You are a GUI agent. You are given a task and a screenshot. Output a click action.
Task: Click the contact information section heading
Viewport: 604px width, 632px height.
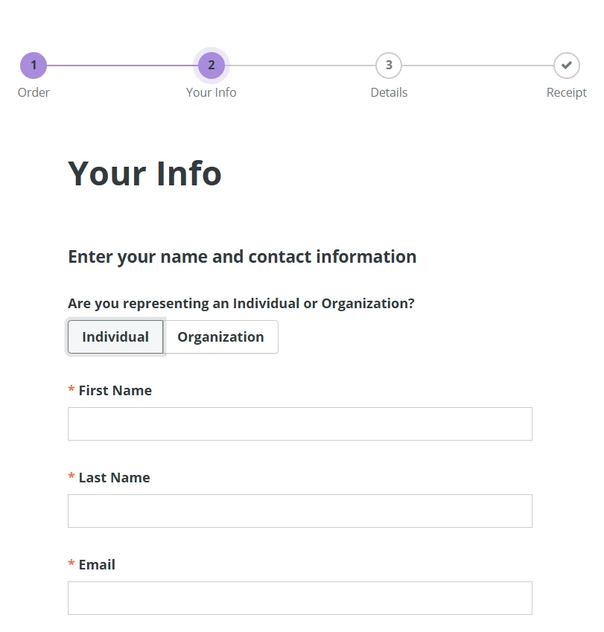coord(241,256)
